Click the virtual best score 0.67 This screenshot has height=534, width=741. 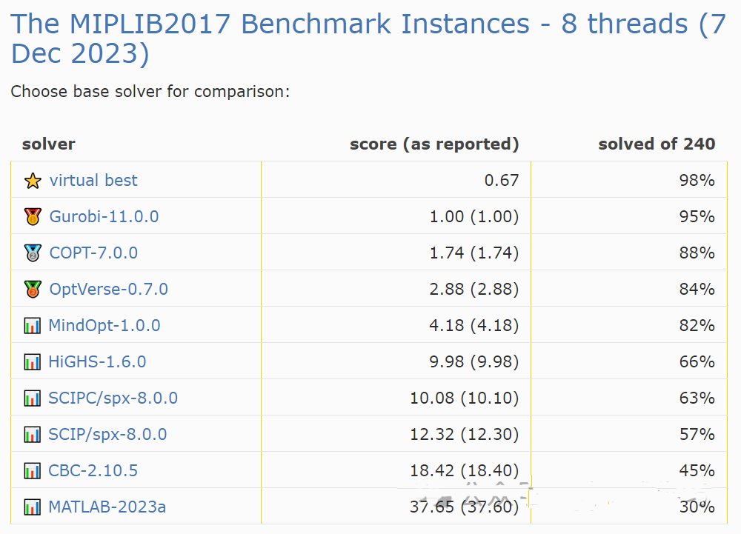(502, 181)
